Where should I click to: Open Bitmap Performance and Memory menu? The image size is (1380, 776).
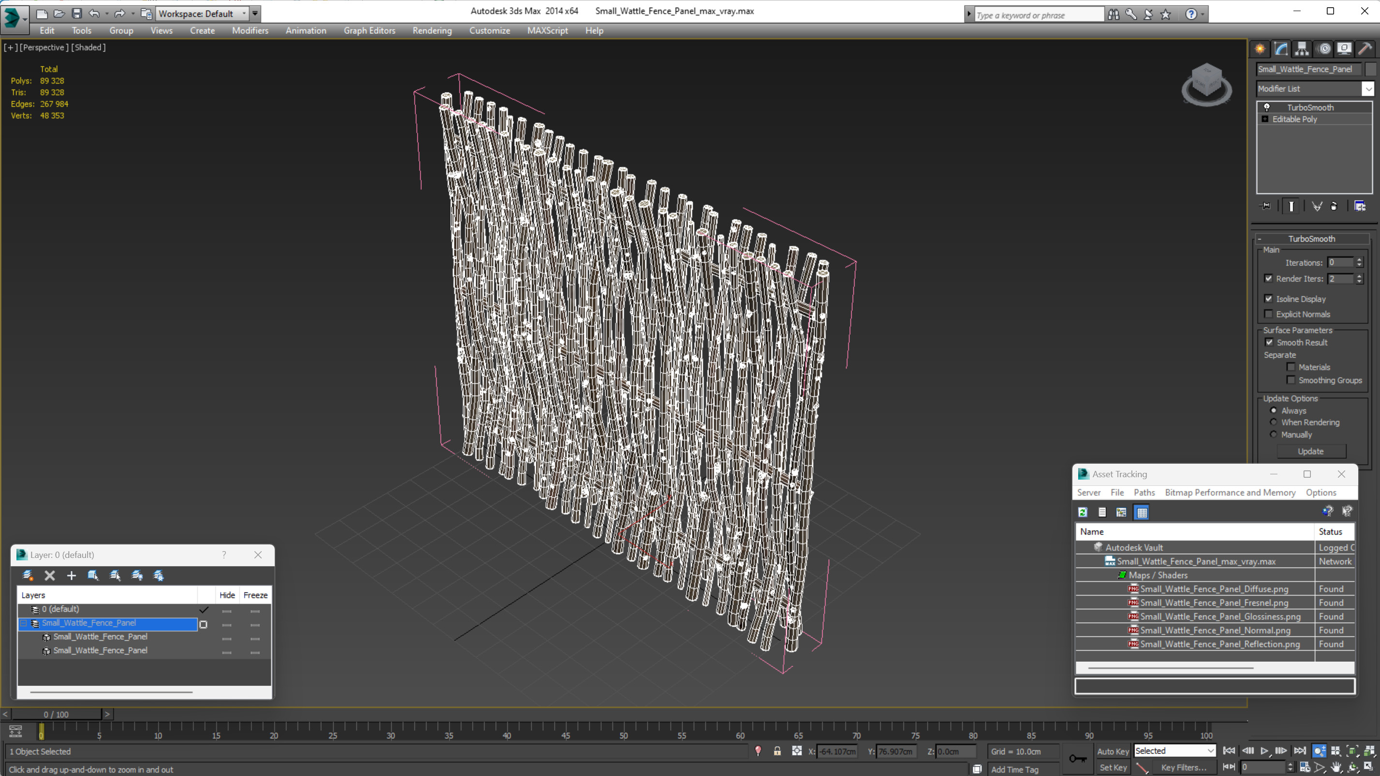point(1230,492)
